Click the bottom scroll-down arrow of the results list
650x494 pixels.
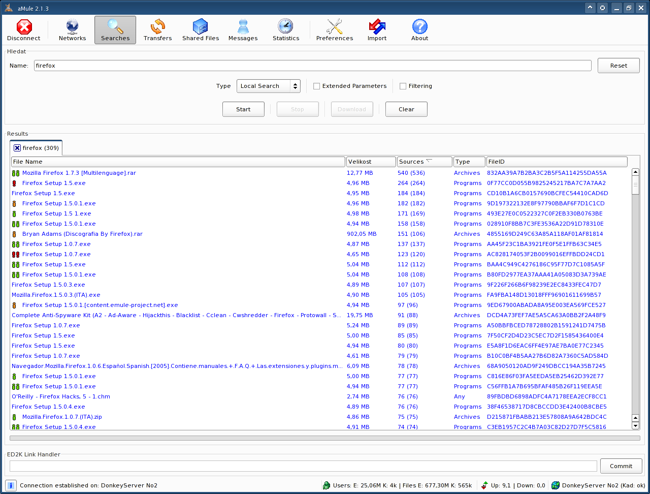(635, 425)
